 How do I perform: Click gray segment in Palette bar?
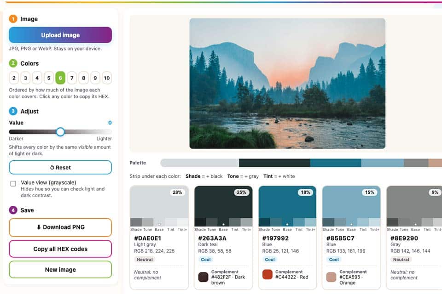point(416,163)
